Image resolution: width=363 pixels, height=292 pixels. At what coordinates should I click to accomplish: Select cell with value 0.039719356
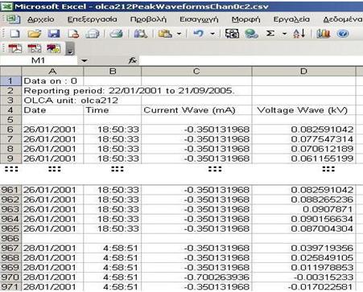click(x=303, y=248)
